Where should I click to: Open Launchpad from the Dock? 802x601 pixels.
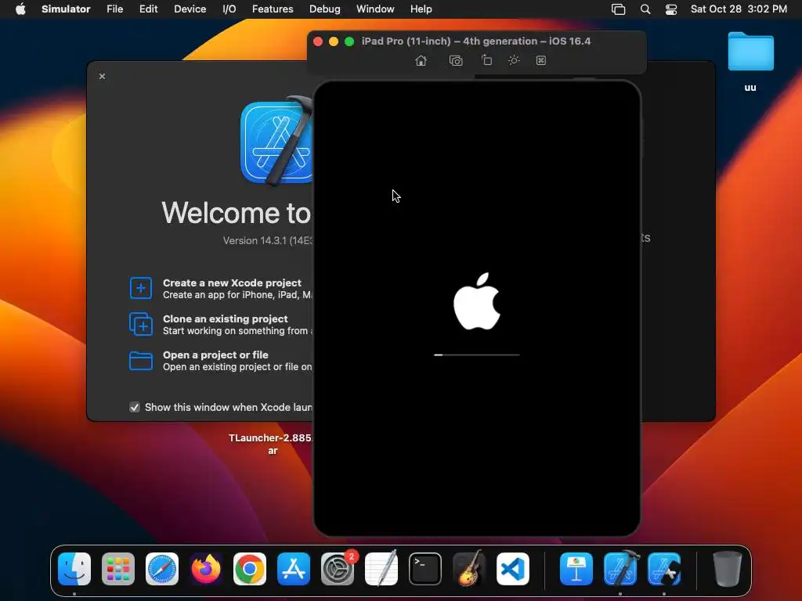pyautogui.click(x=118, y=569)
